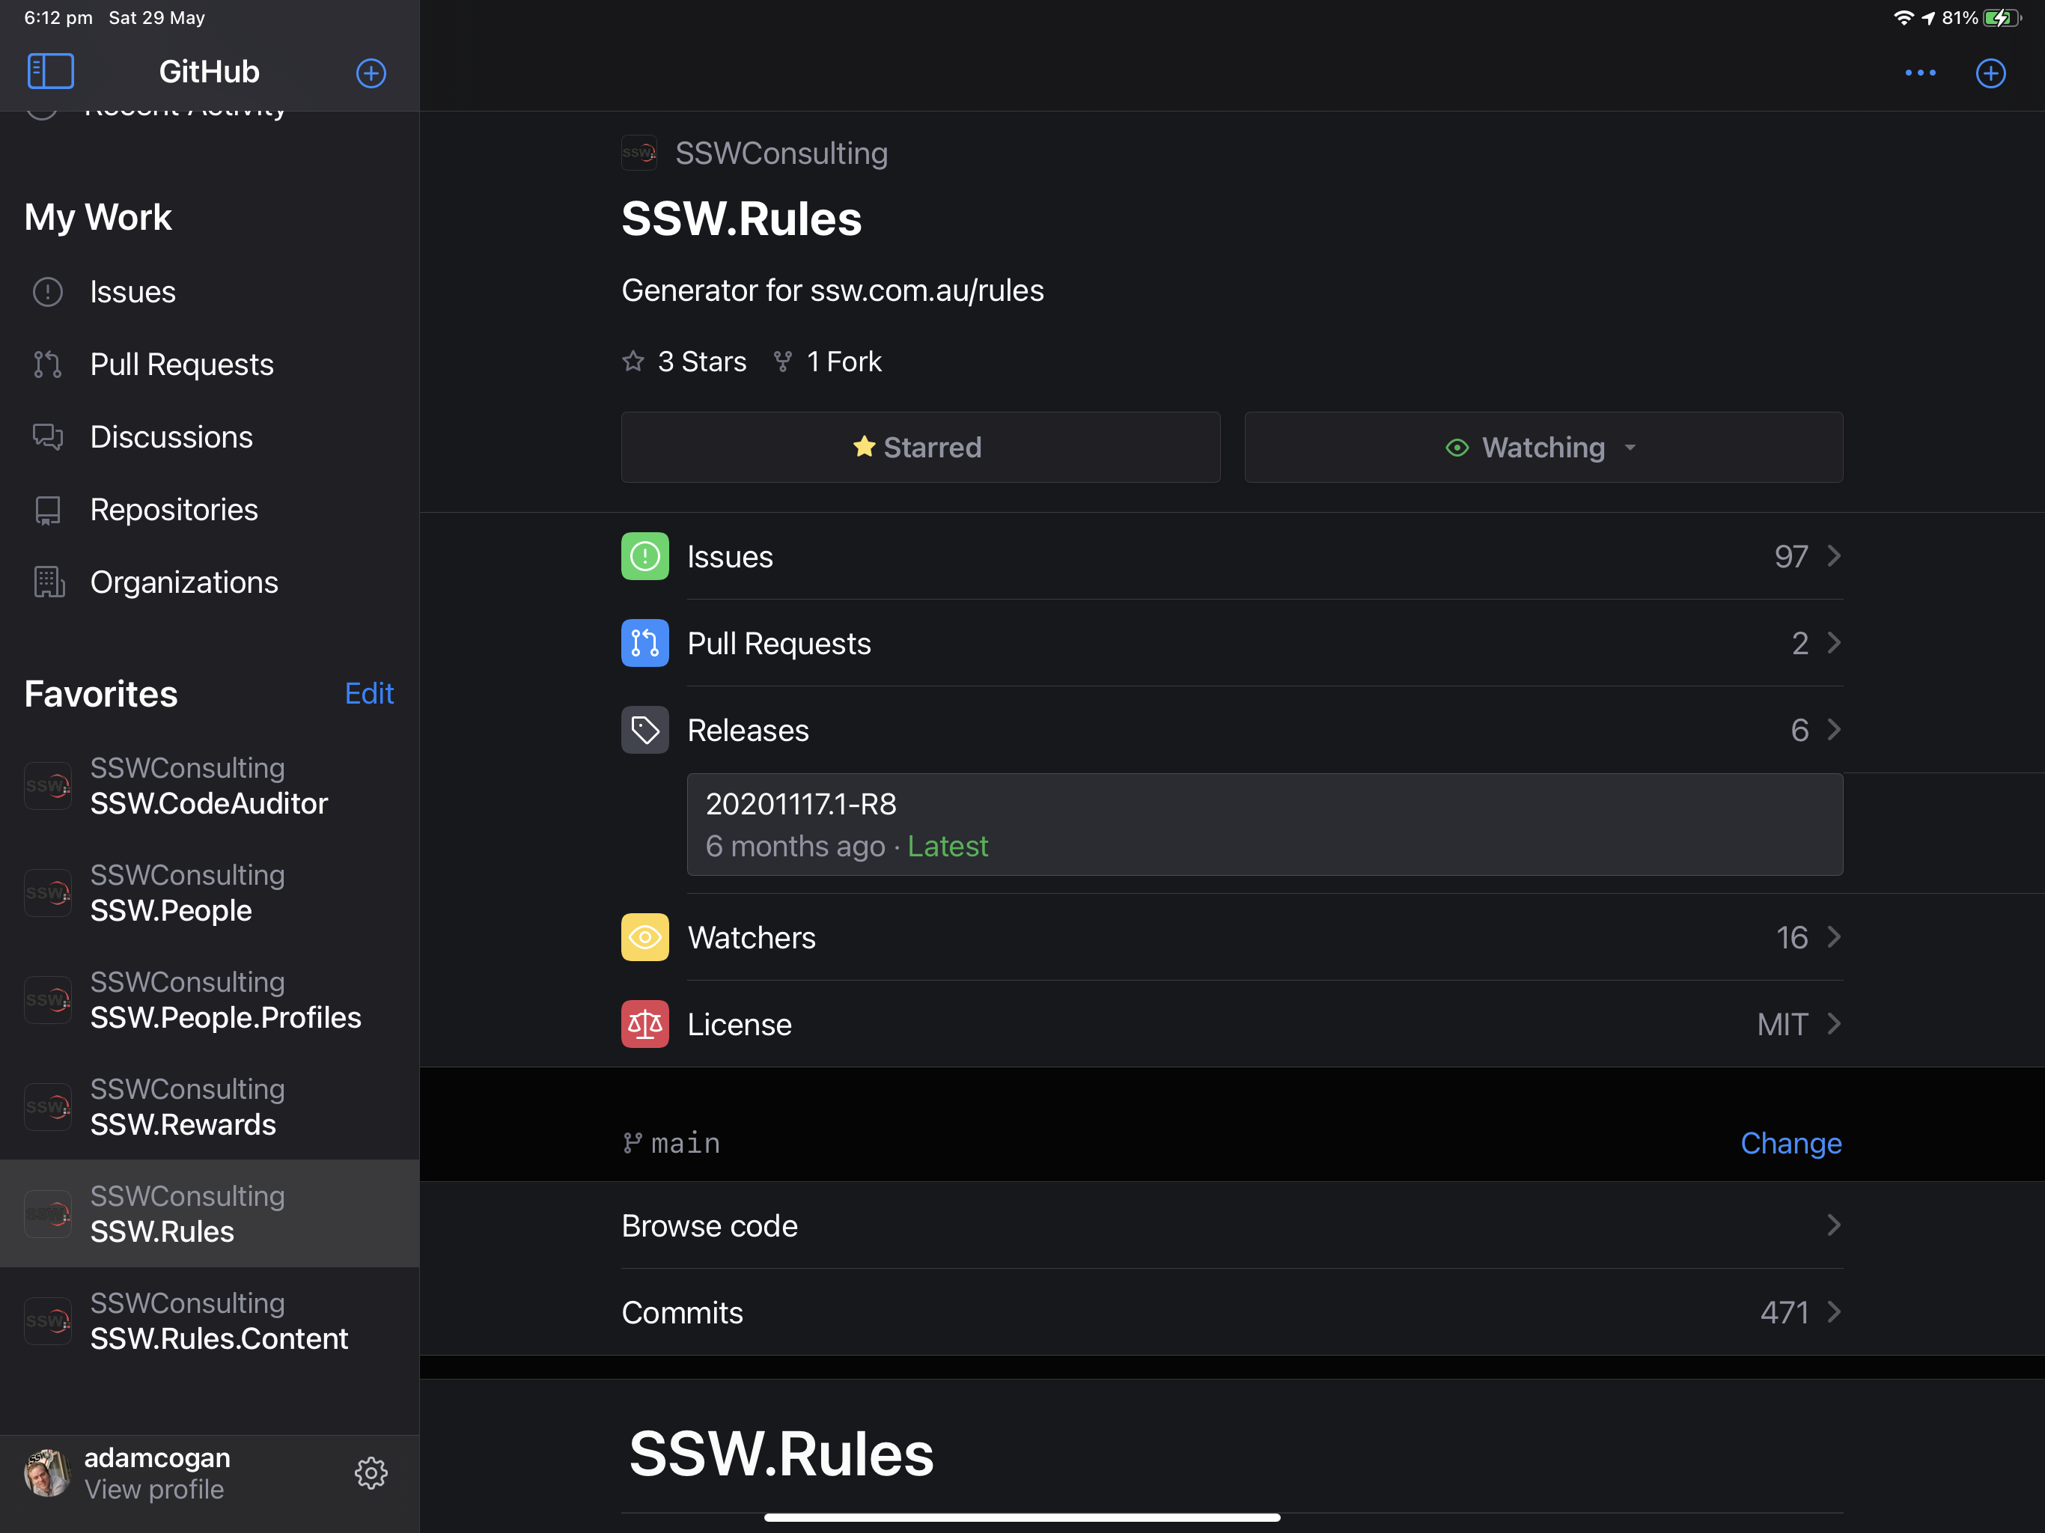Screen dimensions: 2045x1533
Task: Open Discussions in My Work
Action: coord(210,436)
